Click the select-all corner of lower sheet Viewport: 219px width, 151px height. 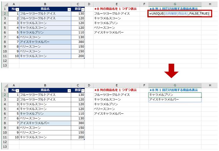pos(5,85)
